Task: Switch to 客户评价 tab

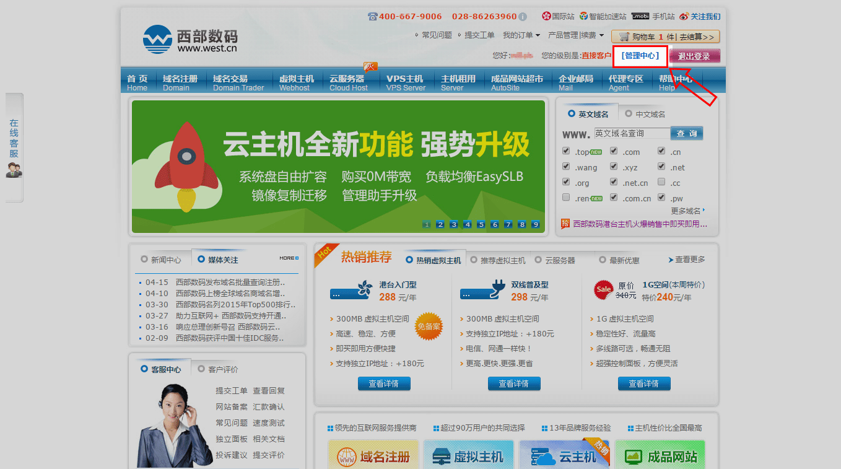Action: pos(218,369)
